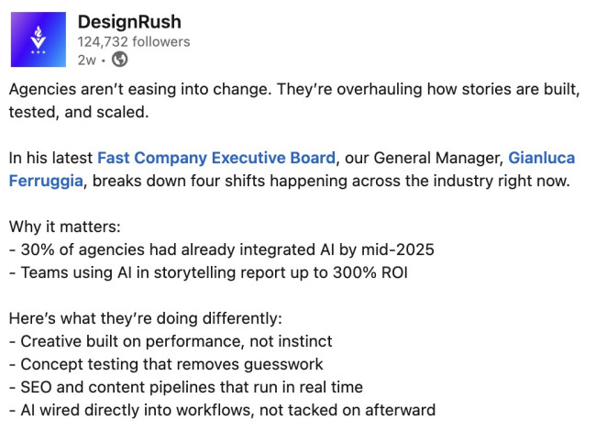596x431 pixels.
Task: Click the 124,732 followers count
Action: tap(134, 40)
